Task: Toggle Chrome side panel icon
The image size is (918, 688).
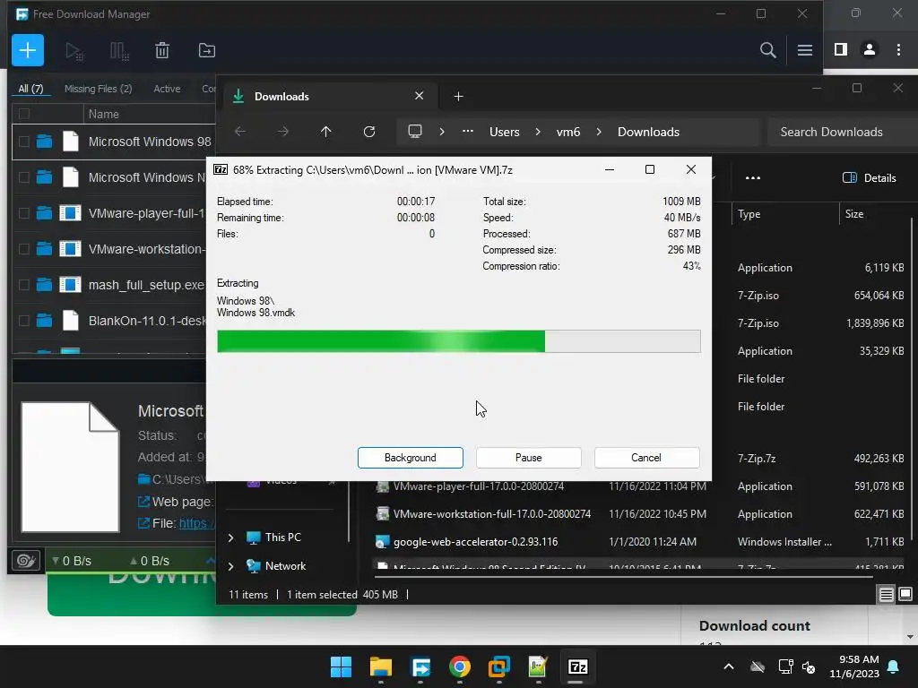Action: 841,50
